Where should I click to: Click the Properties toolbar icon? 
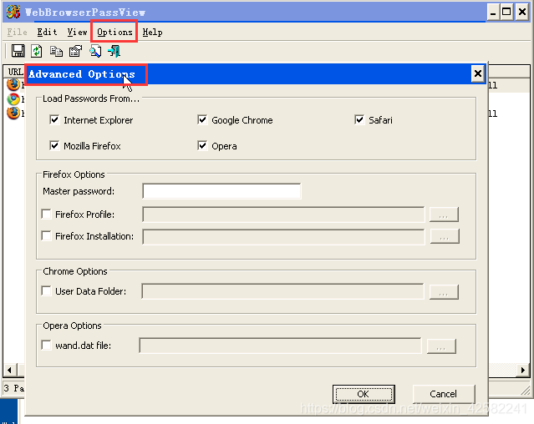[75, 52]
